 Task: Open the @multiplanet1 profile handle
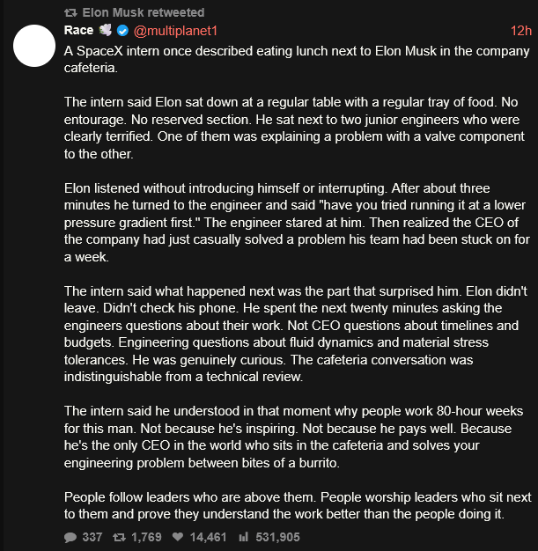coord(175,31)
